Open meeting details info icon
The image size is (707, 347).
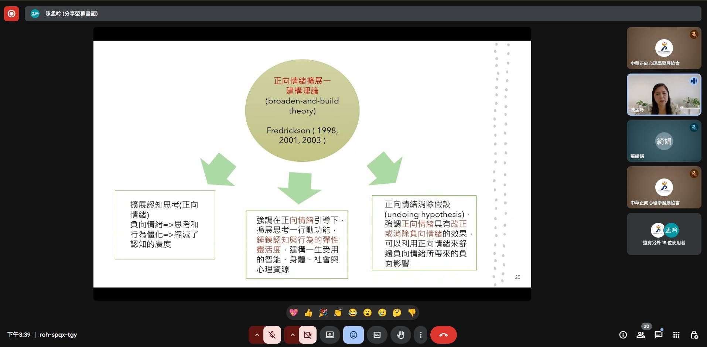point(623,335)
